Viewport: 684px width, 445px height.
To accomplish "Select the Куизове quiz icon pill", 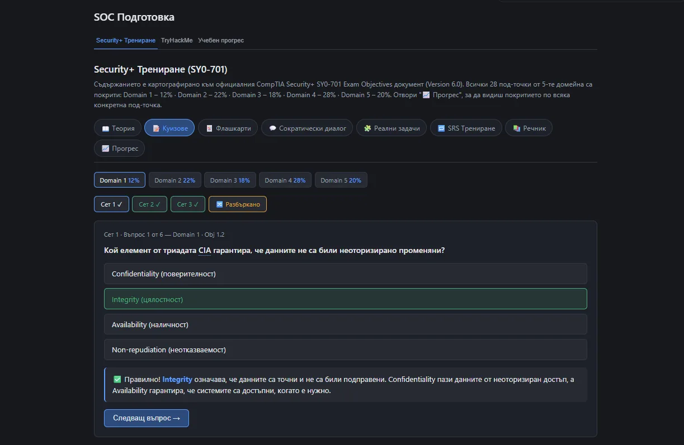I will tap(169, 128).
